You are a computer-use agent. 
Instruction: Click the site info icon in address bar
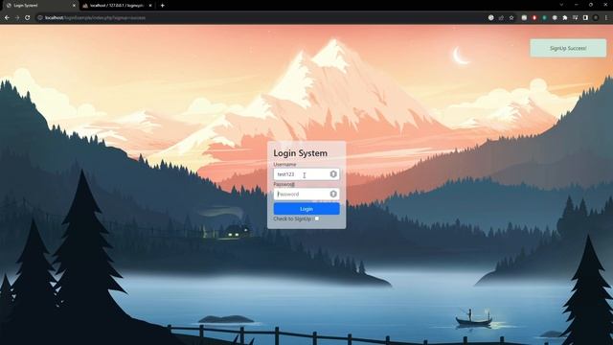[x=40, y=17]
